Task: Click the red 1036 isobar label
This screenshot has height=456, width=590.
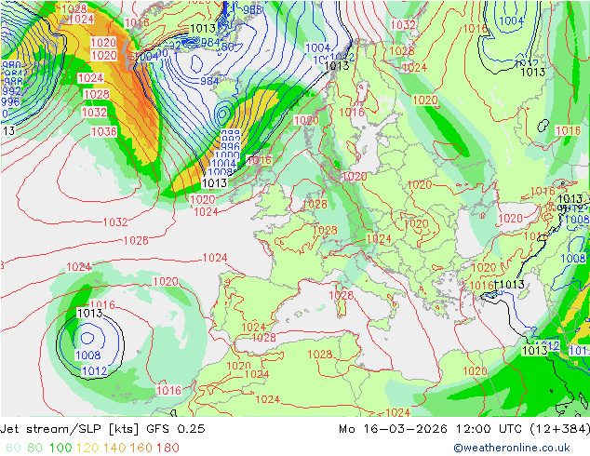Action: click(104, 132)
